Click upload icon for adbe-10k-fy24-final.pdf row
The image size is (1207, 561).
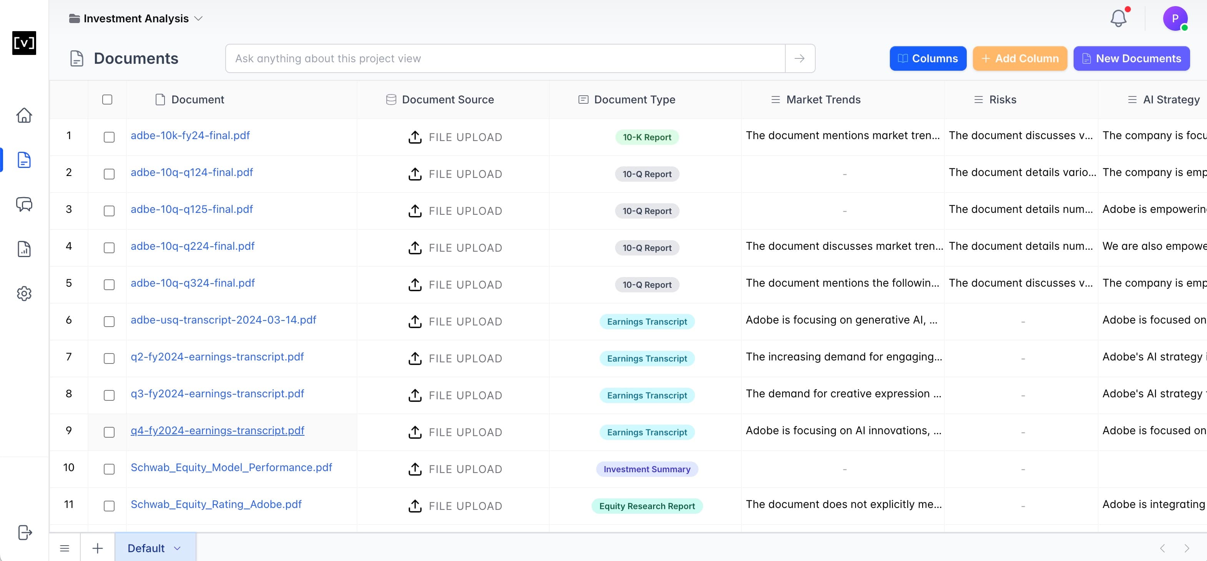[x=415, y=137]
